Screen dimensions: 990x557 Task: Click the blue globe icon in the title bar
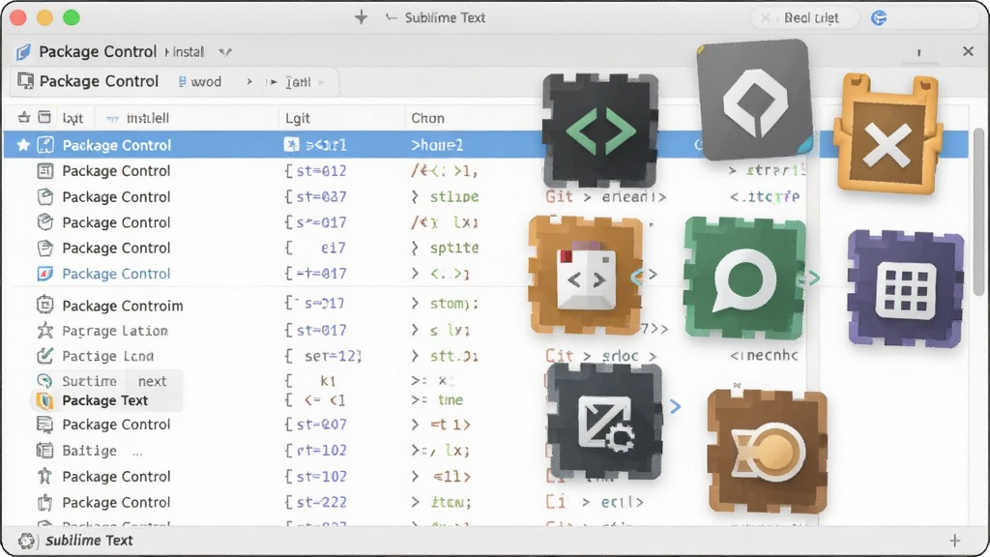879,17
